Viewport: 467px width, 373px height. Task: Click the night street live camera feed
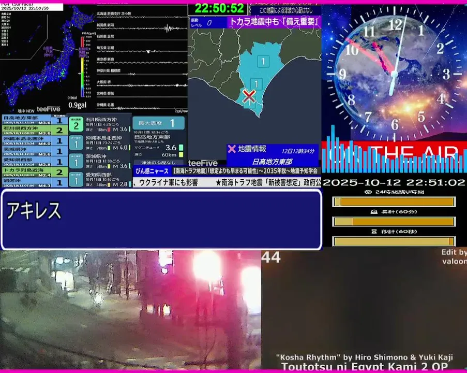(130, 310)
